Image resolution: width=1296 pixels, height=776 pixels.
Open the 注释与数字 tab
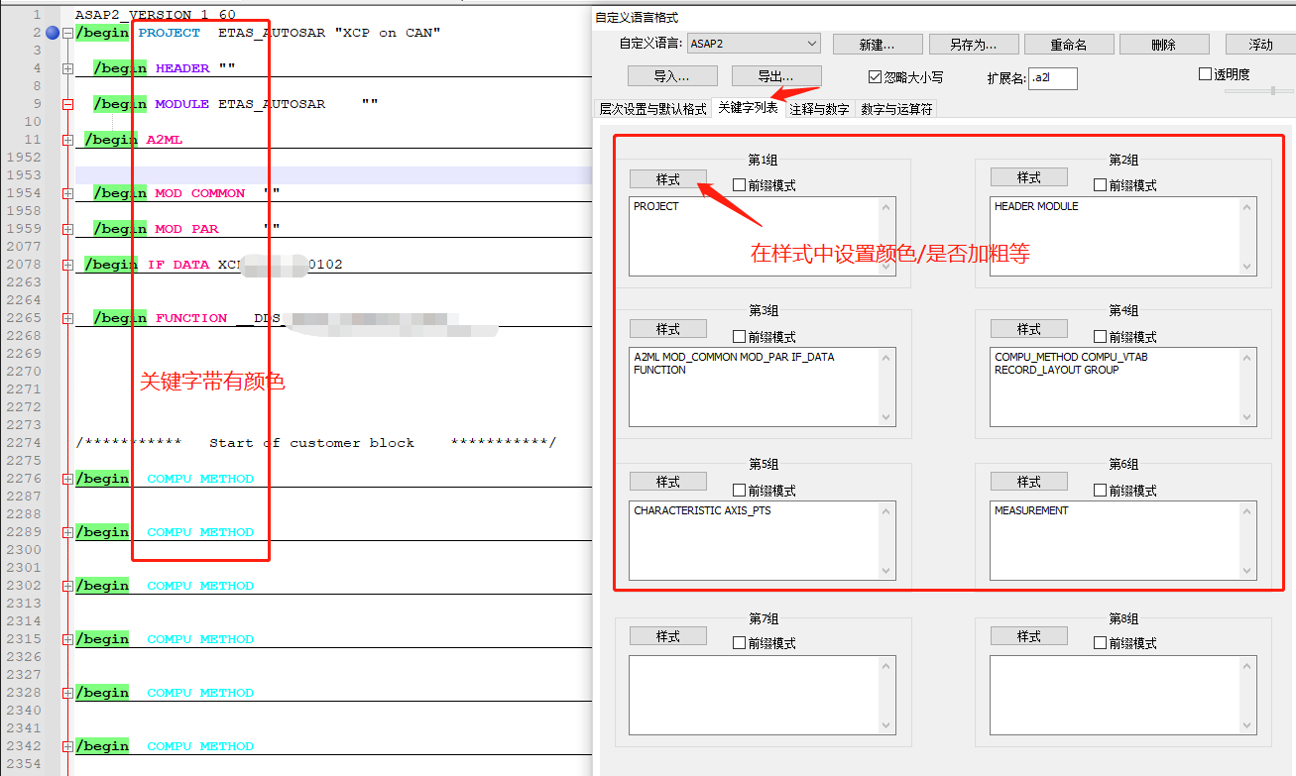tap(820, 109)
